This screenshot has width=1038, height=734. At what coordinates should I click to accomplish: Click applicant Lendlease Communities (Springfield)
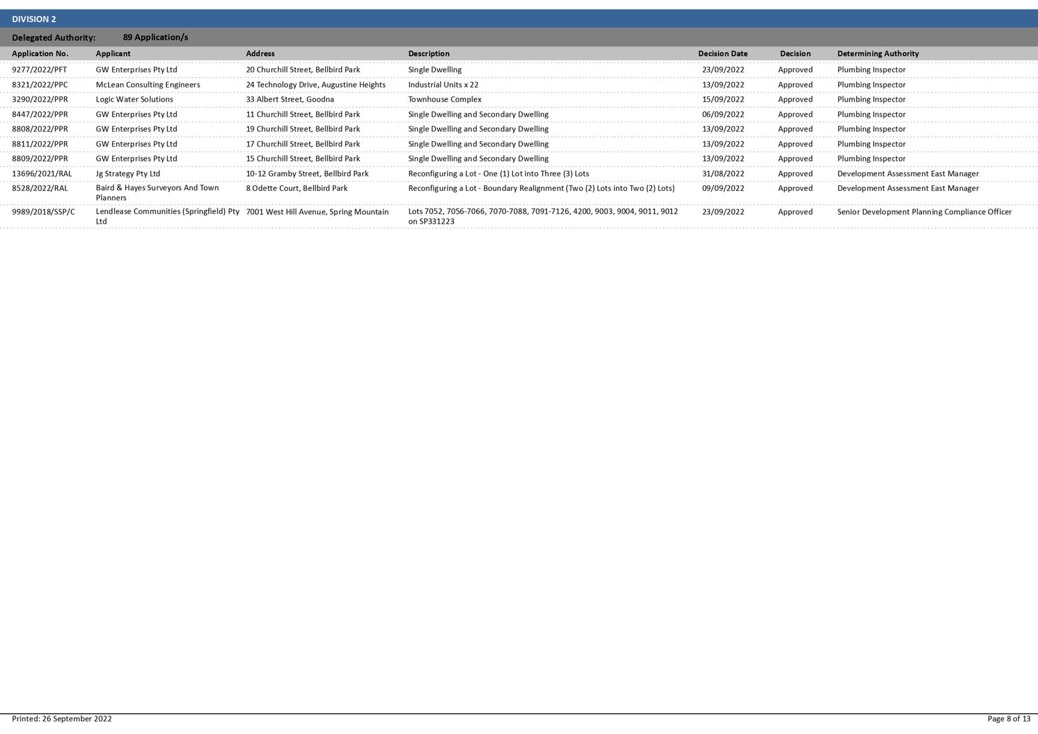tap(168, 217)
